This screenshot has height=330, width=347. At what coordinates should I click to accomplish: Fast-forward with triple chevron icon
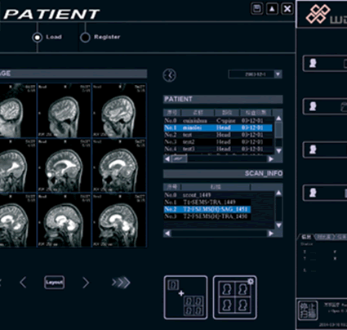(x=121, y=283)
